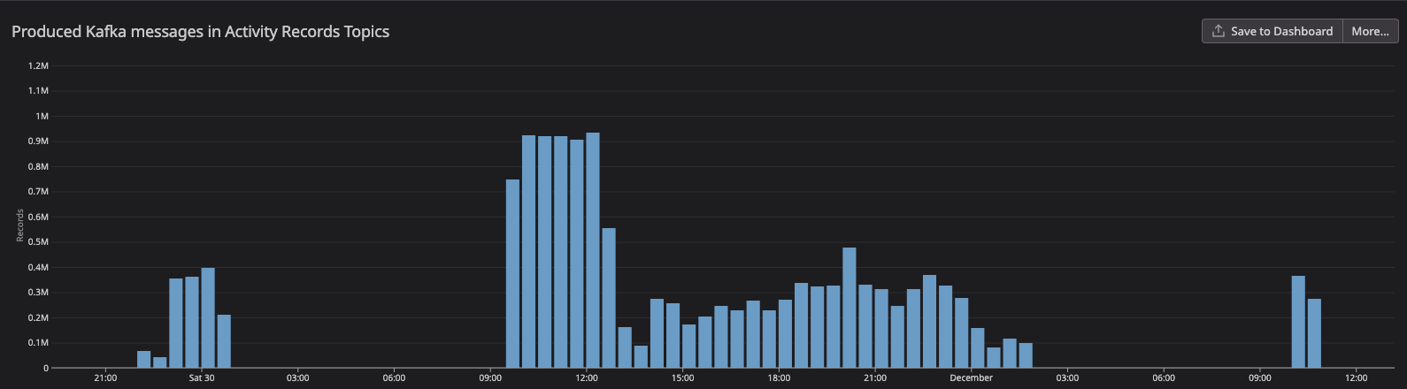This screenshot has width=1407, height=389.
Task: Select the 1M gridline label
Action: (x=42, y=116)
